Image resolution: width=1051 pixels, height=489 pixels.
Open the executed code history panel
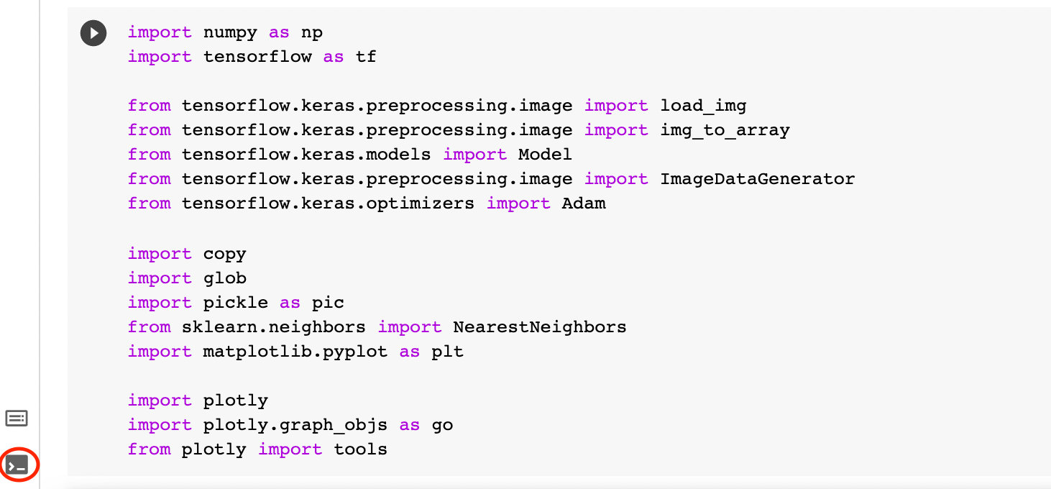point(17,418)
